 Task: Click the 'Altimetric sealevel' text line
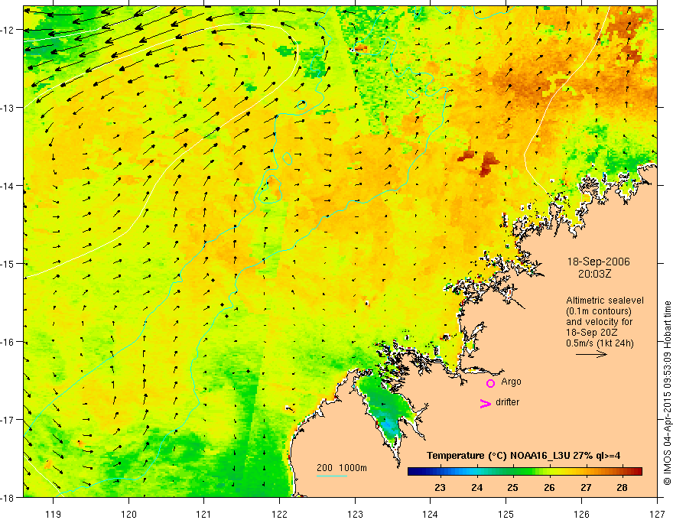pyautogui.click(x=605, y=301)
